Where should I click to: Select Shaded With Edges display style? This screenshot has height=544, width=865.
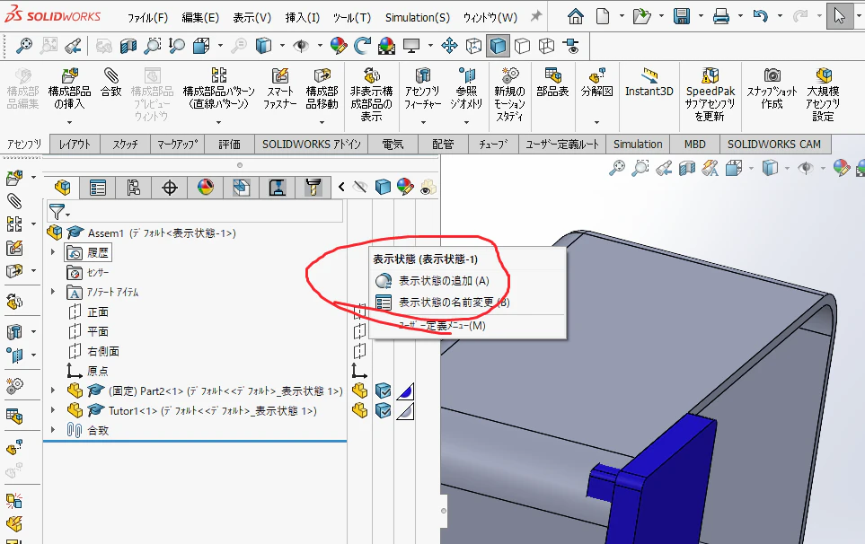[498, 46]
